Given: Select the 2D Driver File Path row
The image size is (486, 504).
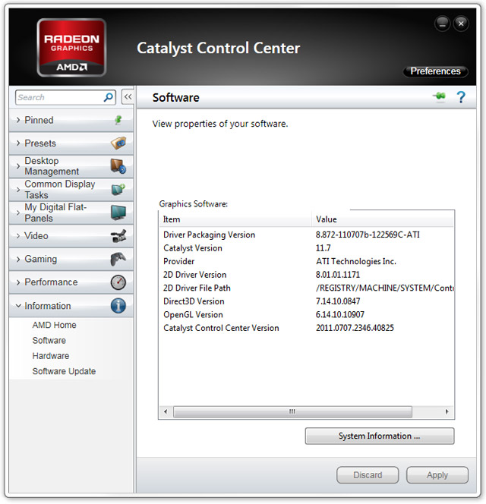Looking at the screenshot, I should click(x=306, y=288).
